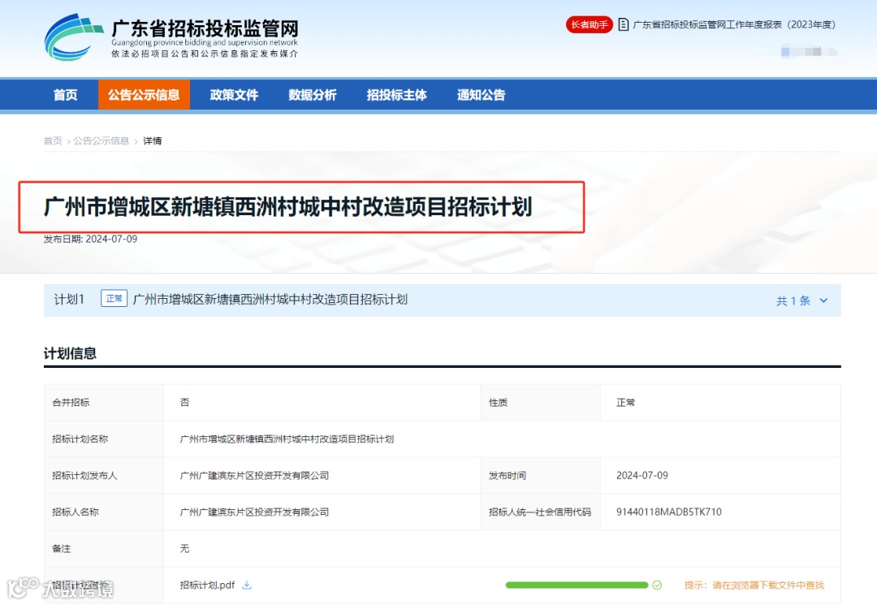Open 通知公告 navigation tab
The width and height of the screenshot is (877, 605).
[x=481, y=95]
